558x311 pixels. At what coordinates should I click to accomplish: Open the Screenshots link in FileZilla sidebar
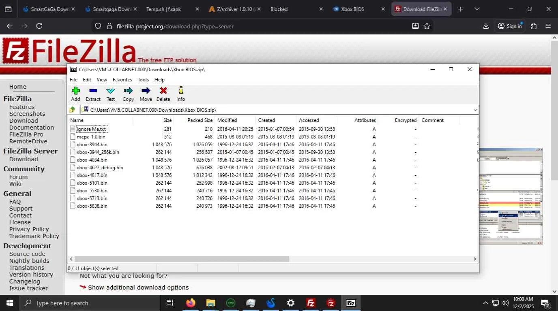(x=27, y=114)
